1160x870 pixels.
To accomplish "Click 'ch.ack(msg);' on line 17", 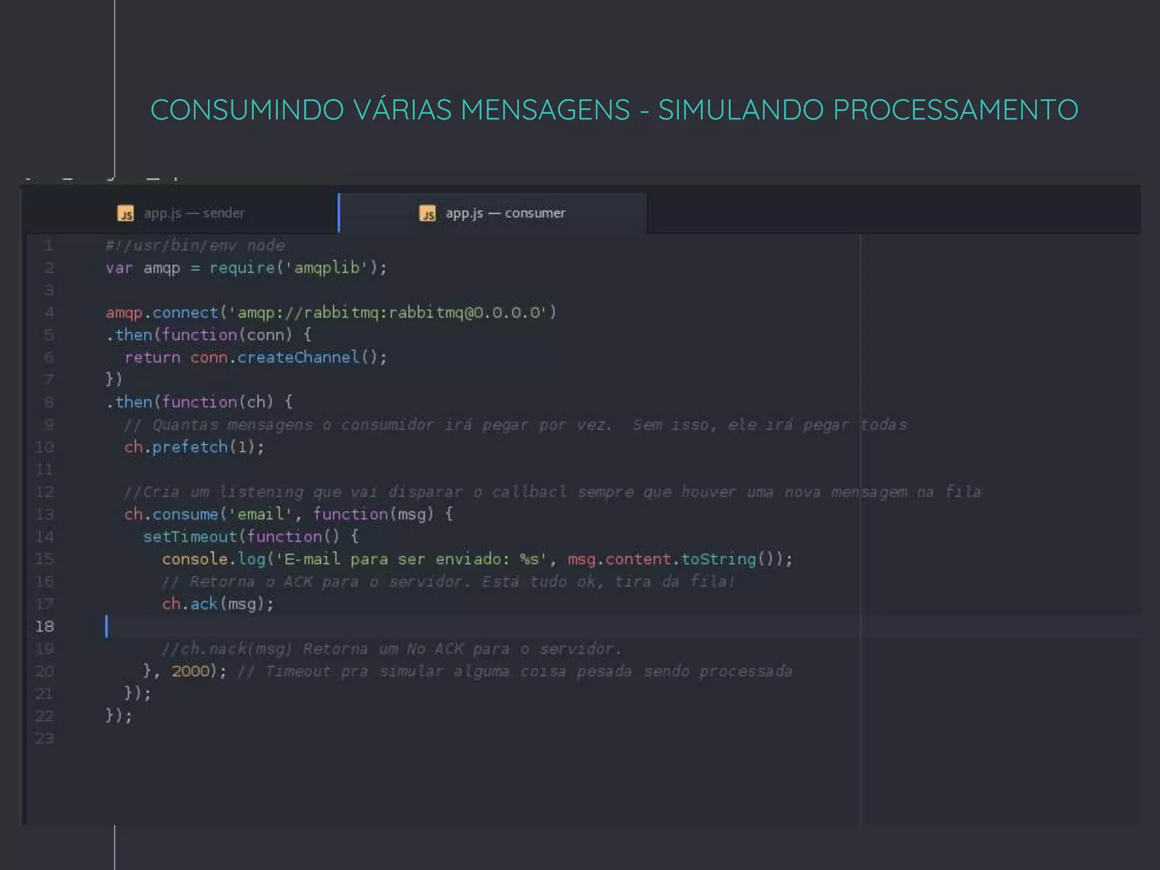I will [x=218, y=604].
